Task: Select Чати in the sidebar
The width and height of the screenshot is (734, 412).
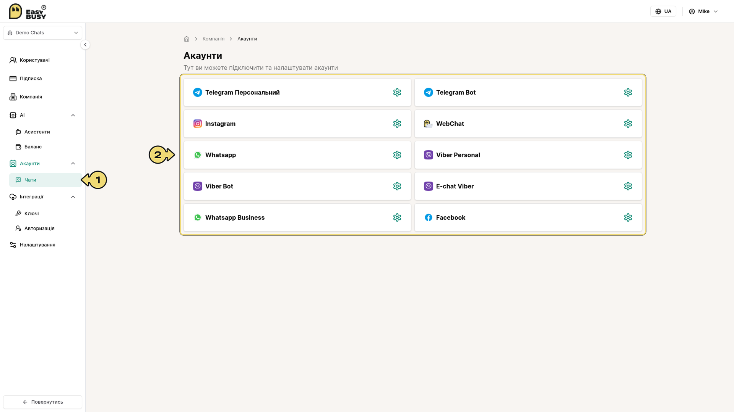Action: (45, 180)
